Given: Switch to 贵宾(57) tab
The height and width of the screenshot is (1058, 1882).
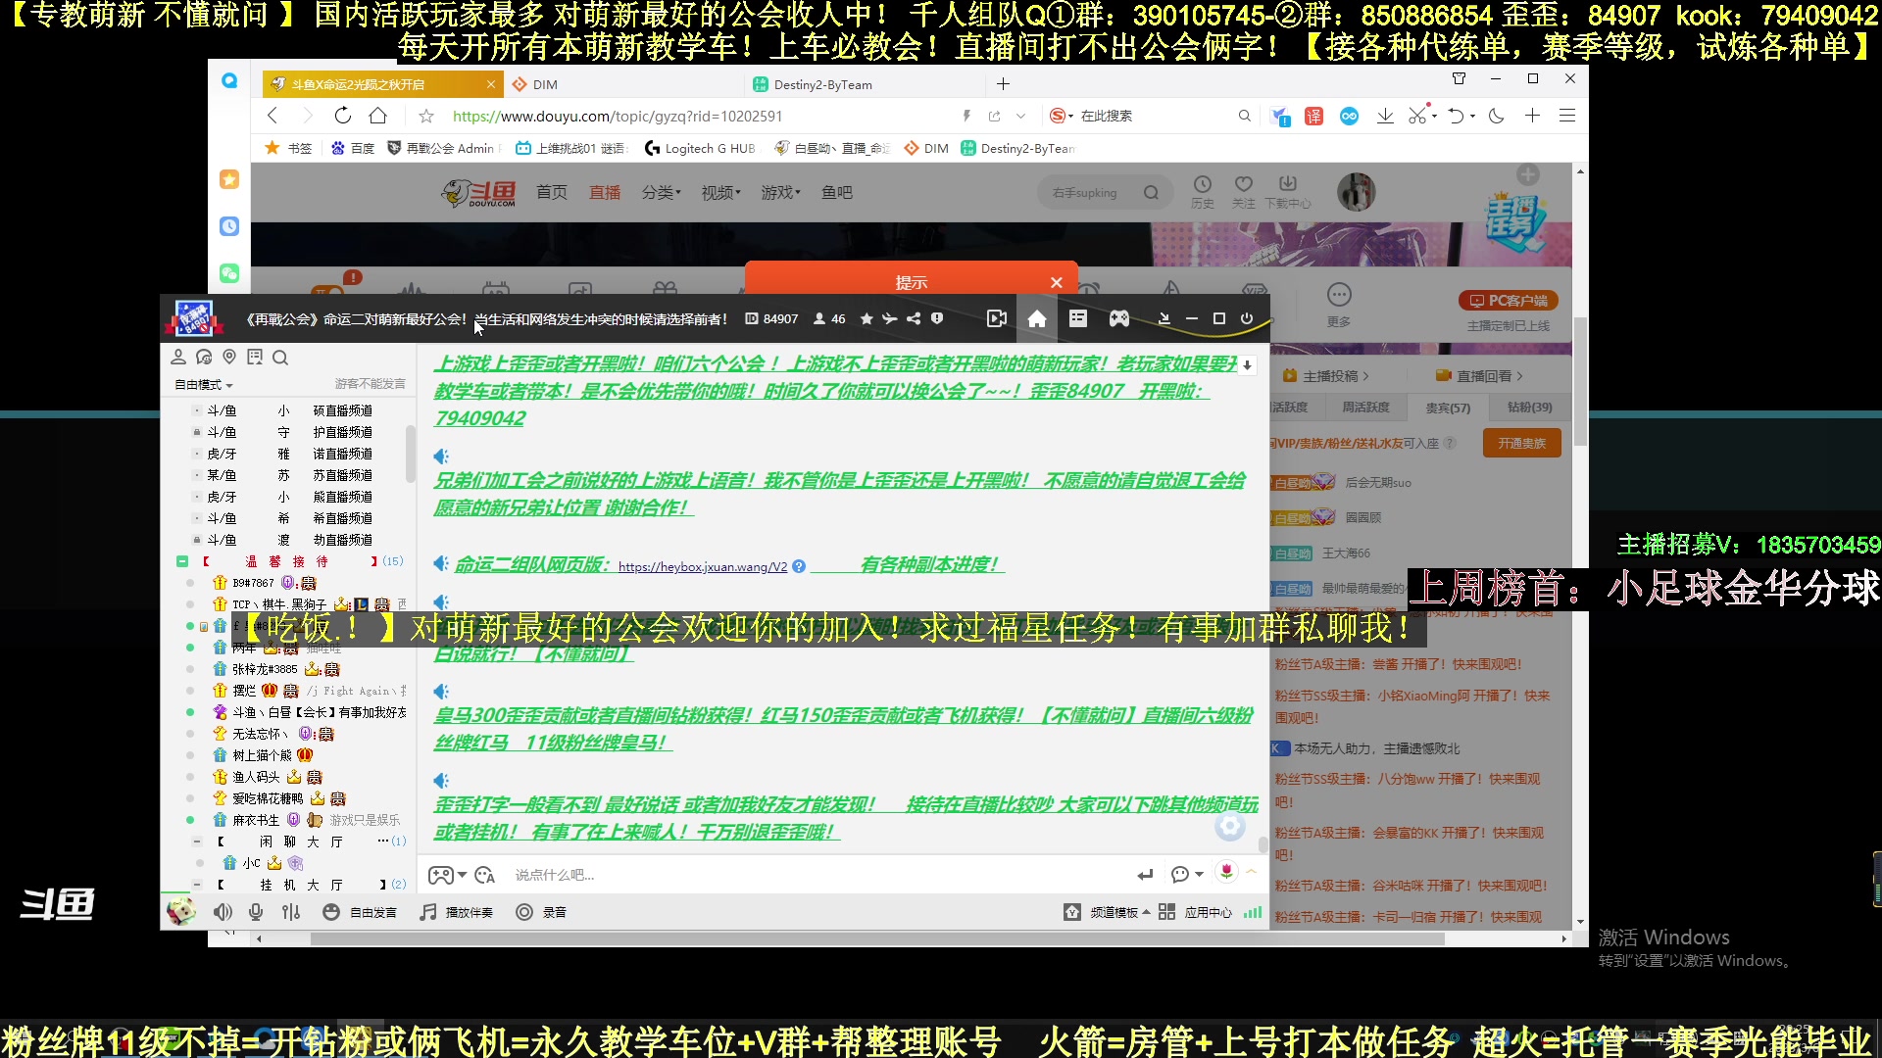Looking at the screenshot, I should (x=1448, y=408).
